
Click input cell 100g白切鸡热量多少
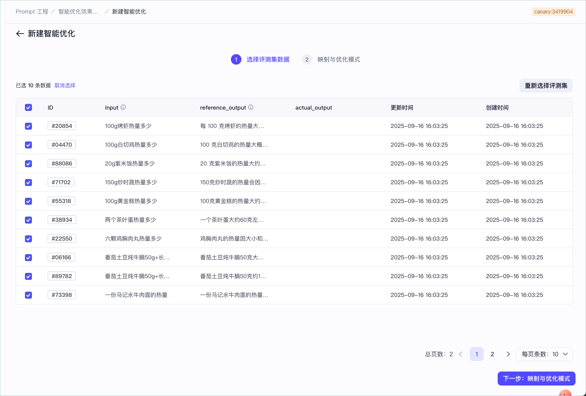pyautogui.click(x=131, y=145)
